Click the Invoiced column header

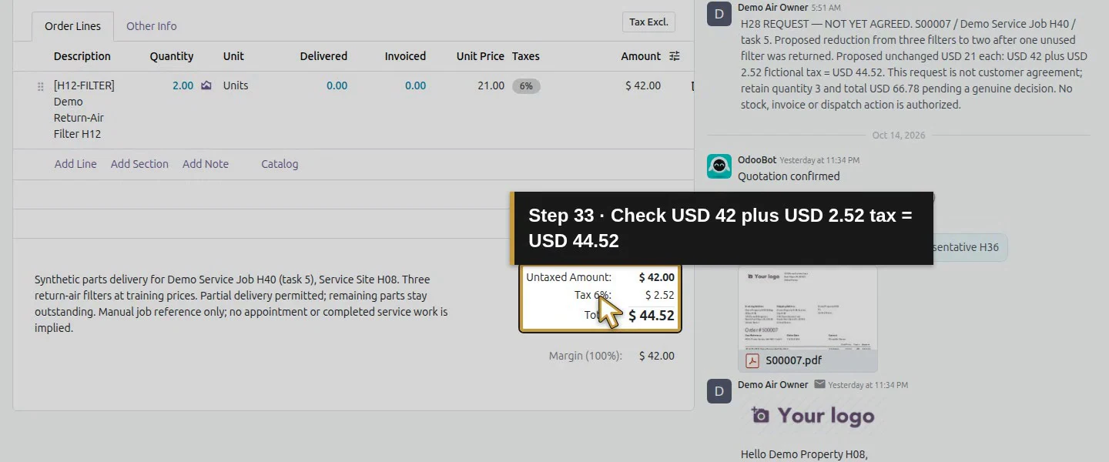tap(405, 56)
